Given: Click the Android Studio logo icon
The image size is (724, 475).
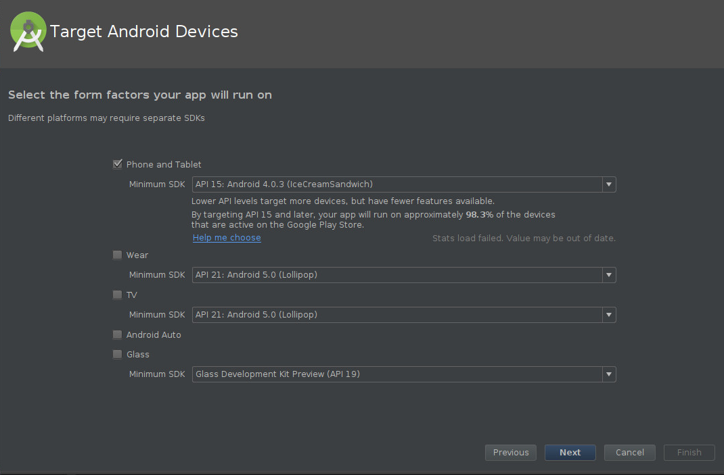Looking at the screenshot, I should (x=28, y=32).
